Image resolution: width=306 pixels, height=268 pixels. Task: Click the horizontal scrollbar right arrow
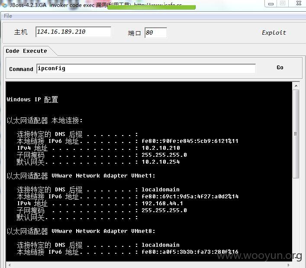coord(289,265)
